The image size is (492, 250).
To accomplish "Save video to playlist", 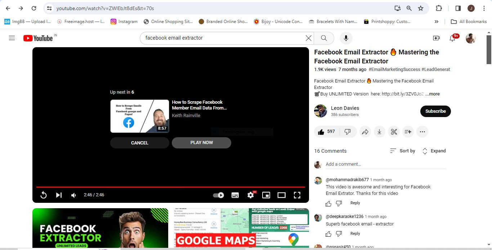I will point(408,132).
